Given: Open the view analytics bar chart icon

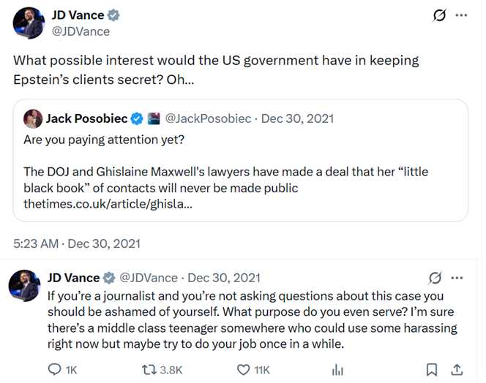Looking at the screenshot, I should pyautogui.click(x=338, y=370).
